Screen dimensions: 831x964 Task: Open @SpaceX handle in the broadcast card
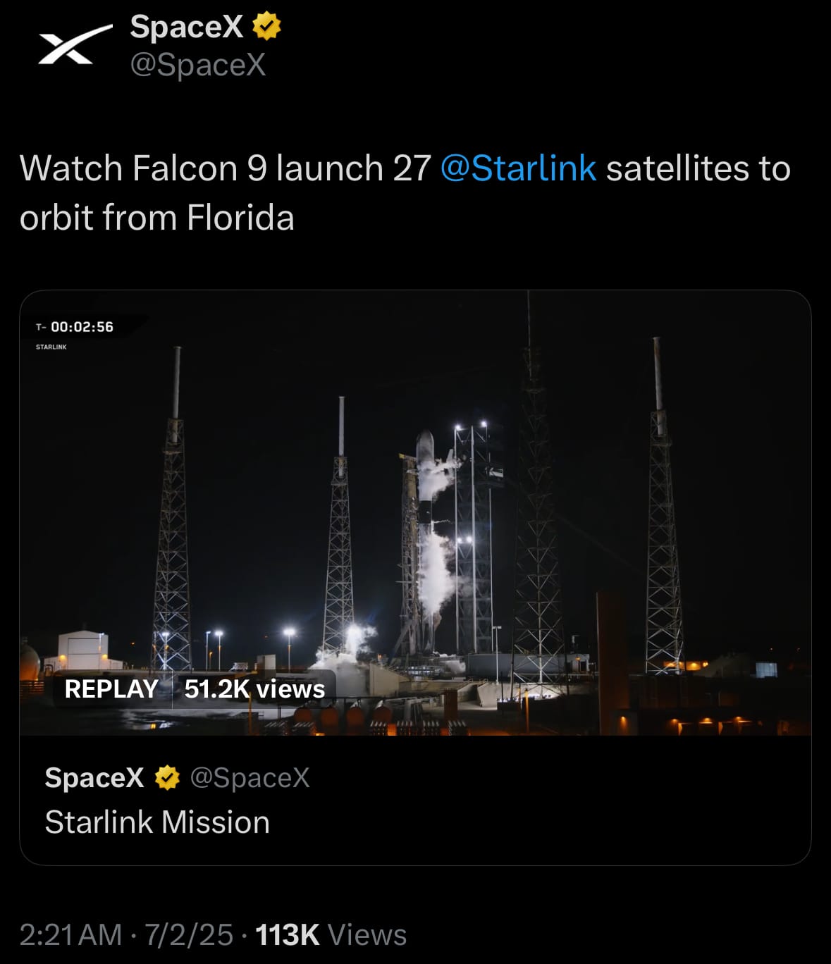[250, 777]
